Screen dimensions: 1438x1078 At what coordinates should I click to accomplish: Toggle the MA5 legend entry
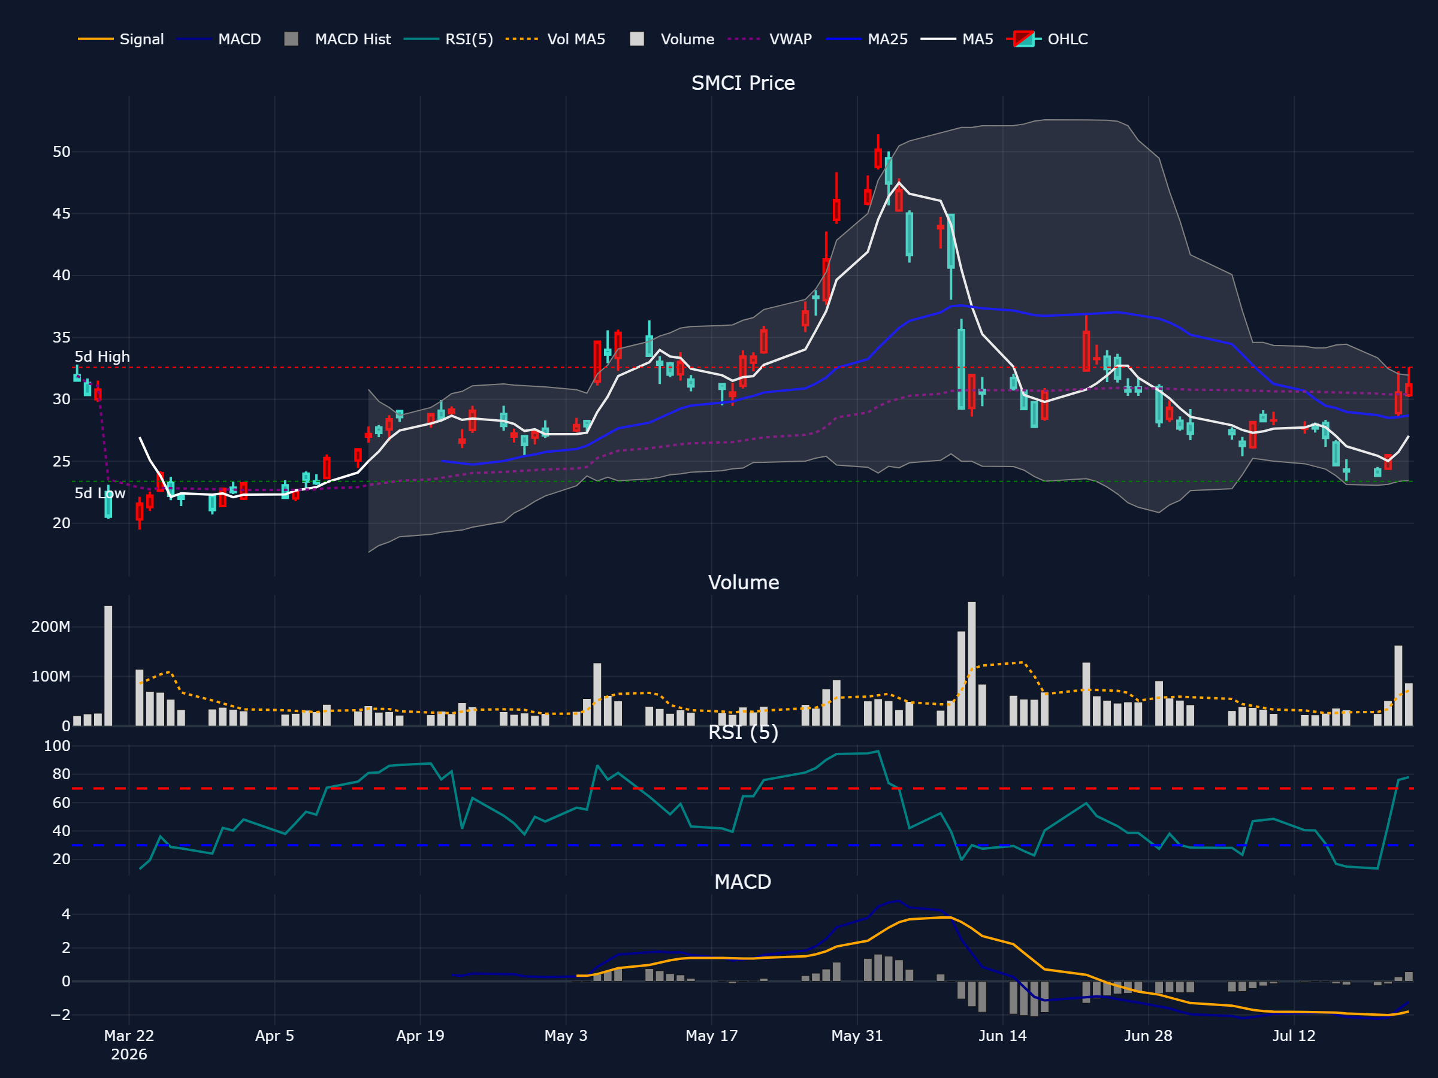click(957, 39)
